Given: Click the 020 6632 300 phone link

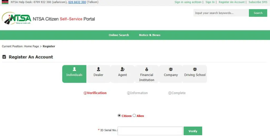Looking at the screenshot, I should tap(77, 2).
